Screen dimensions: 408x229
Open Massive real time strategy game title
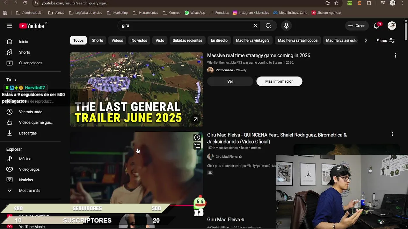(x=259, y=55)
